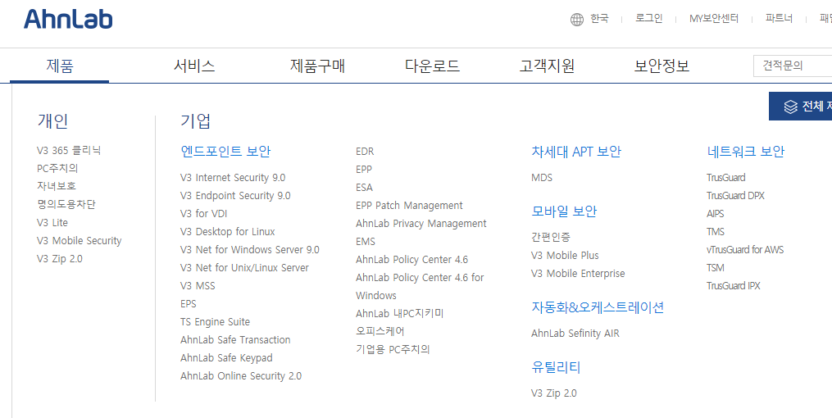Click the 파트너 link
This screenshot has height=418, width=832.
[x=779, y=19]
